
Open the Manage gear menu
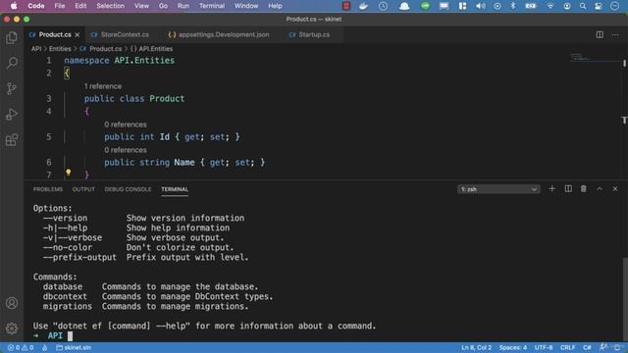(x=12, y=328)
